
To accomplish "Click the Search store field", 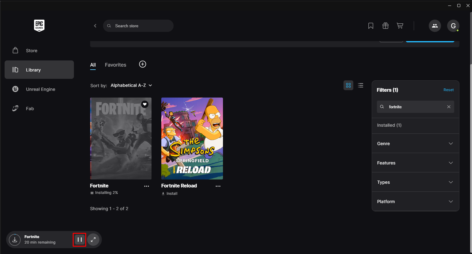I will point(138,26).
